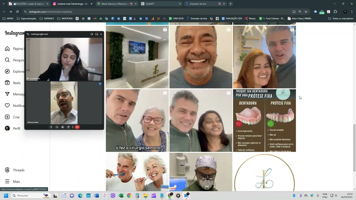Screen dimensions: 356x200
Task: Open the reactions button in the Meet popup
Action: [63, 127]
